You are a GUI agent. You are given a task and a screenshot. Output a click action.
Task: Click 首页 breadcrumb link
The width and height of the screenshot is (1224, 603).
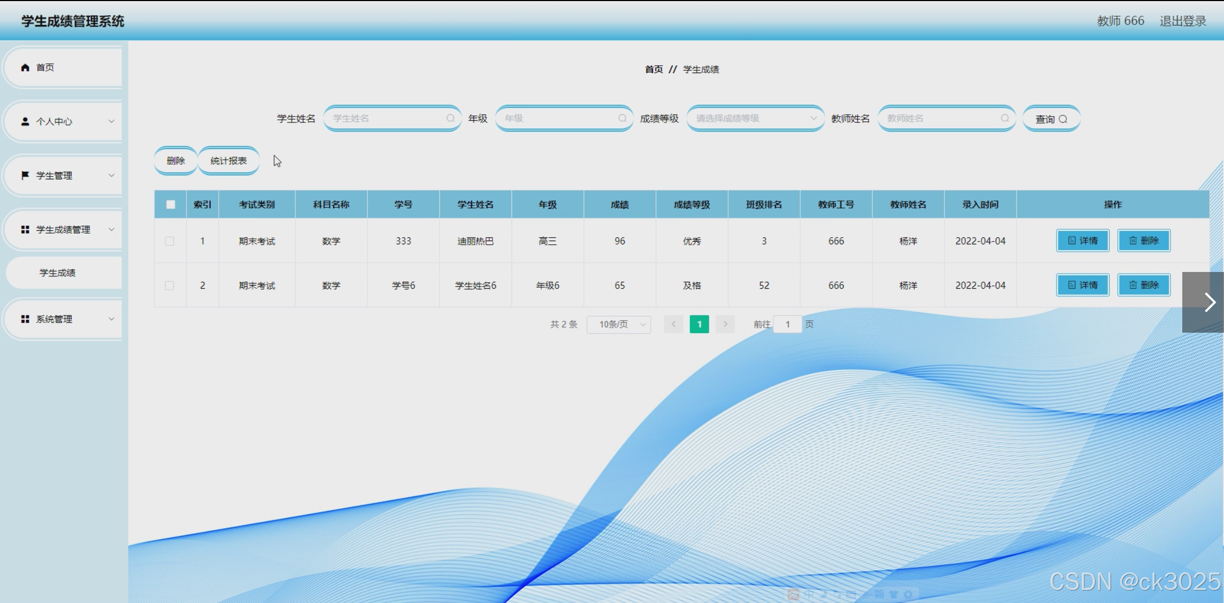pos(653,69)
